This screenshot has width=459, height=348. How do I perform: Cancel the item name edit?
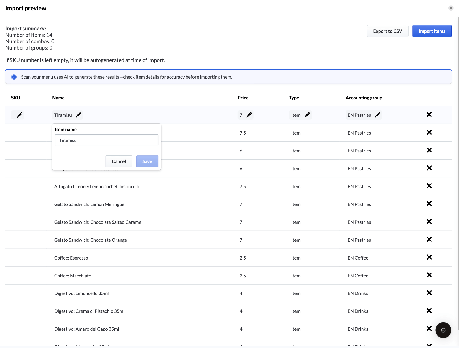click(x=119, y=161)
